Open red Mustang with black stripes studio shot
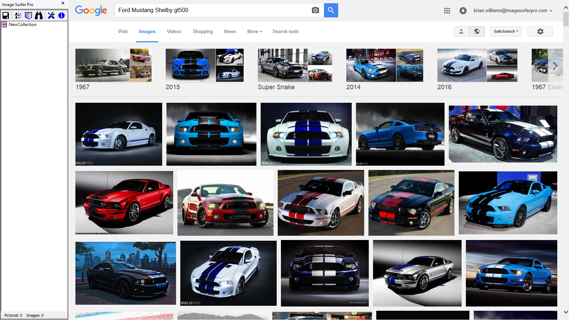This screenshot has width=569, height=320. [124, 203]
